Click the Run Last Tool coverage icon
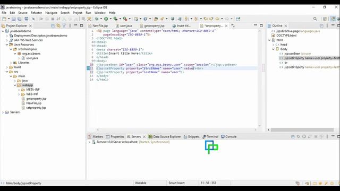 pos(116,19)
